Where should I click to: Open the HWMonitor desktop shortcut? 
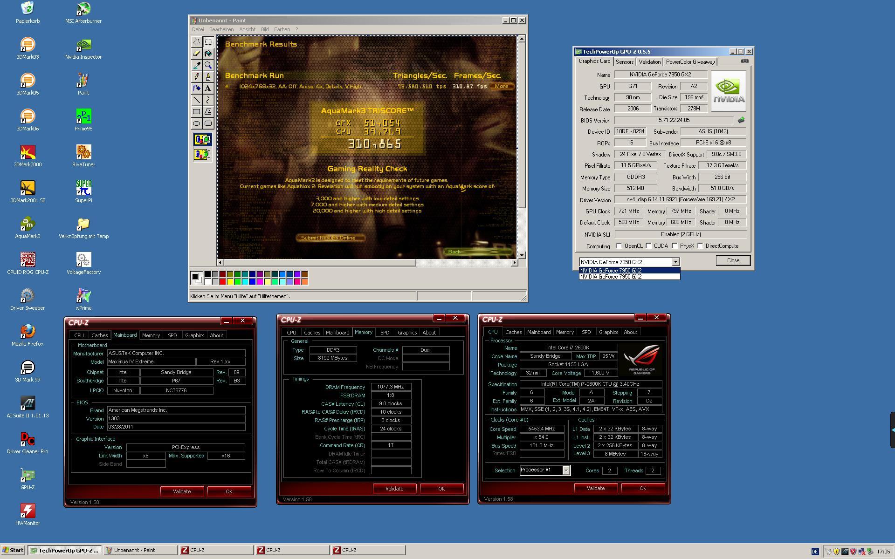(x=28, y=515)
